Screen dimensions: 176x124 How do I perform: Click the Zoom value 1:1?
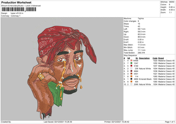170,12
